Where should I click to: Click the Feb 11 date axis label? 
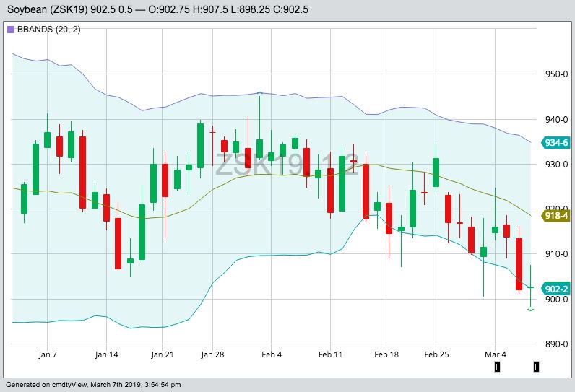click(330, 354)
